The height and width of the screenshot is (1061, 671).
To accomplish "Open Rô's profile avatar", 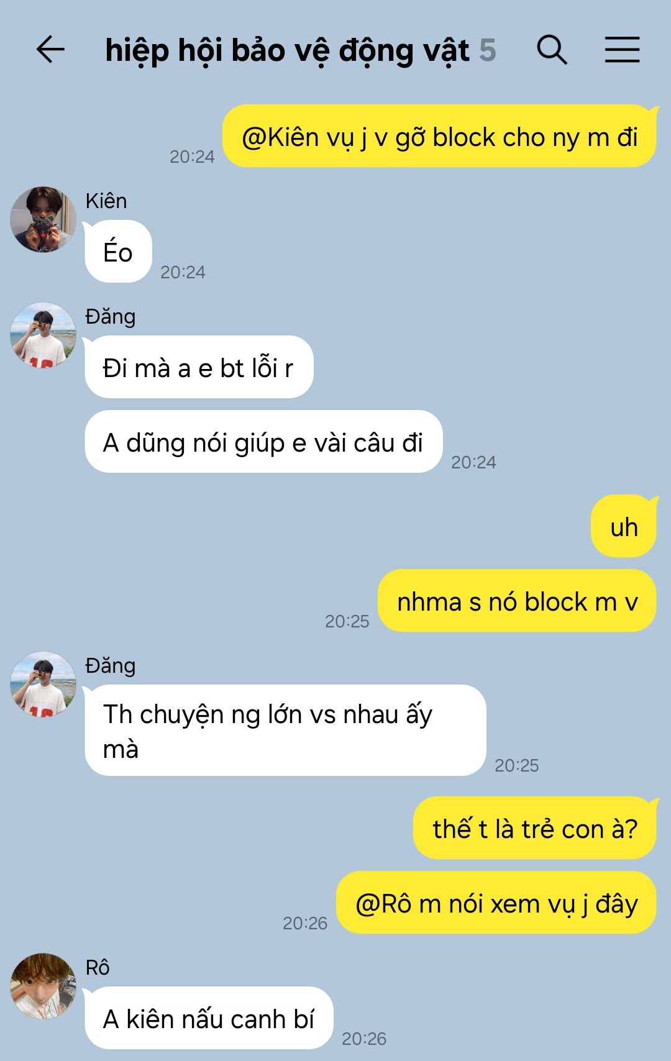I will point(43,986).
